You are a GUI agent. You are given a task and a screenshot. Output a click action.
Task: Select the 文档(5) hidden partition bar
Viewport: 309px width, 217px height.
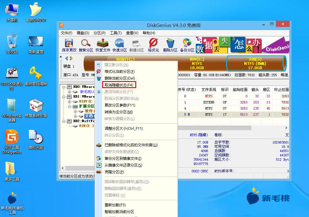256,63
